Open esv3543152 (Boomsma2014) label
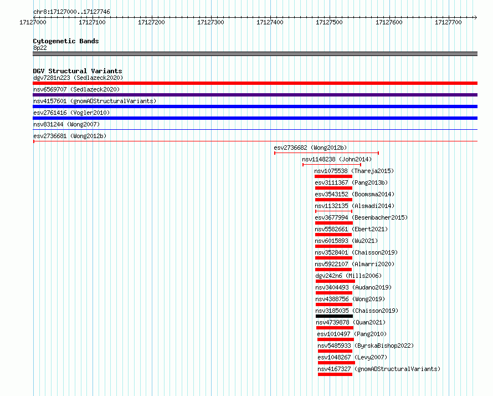Viewport: 493px width, 396px height. tap(355, 194)
